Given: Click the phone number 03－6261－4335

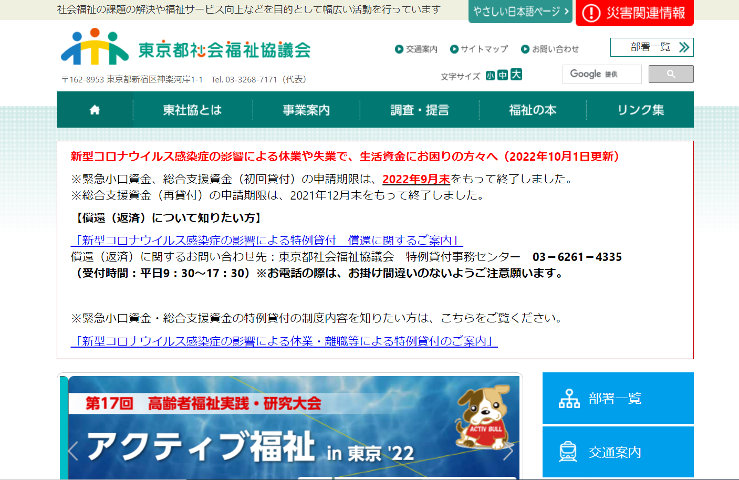Looking at the screenshot, I should point(577,257).
